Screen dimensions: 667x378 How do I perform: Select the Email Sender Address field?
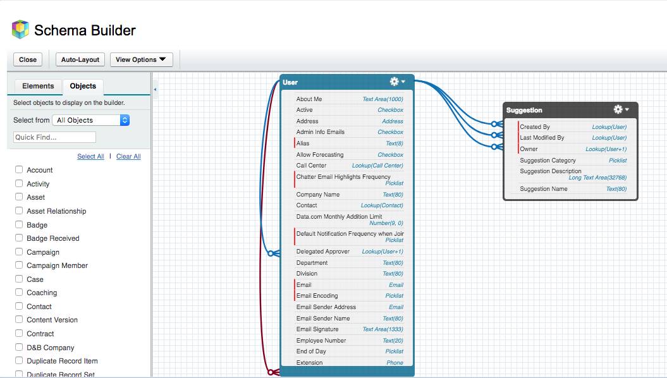(x=349, y=307)
